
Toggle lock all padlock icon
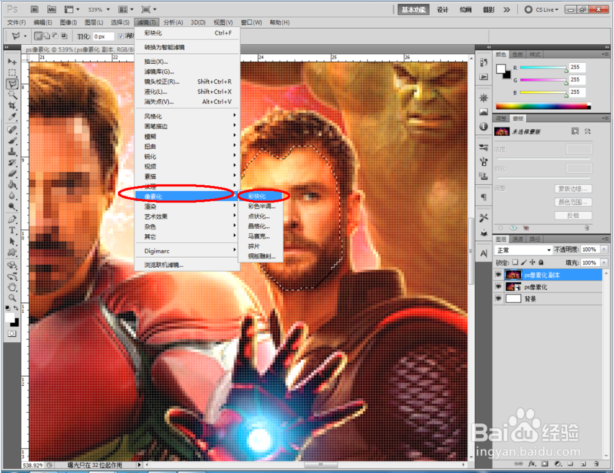[541, 263]
